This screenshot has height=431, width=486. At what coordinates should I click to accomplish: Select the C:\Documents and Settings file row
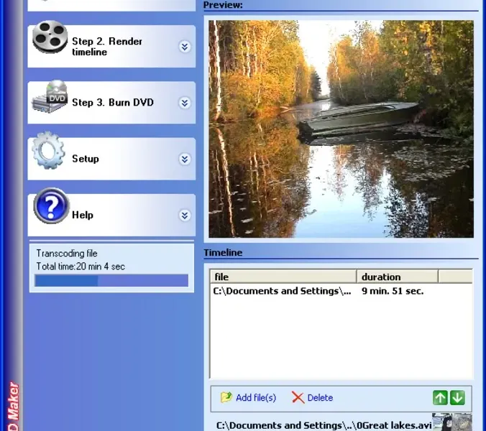(341, 291)
